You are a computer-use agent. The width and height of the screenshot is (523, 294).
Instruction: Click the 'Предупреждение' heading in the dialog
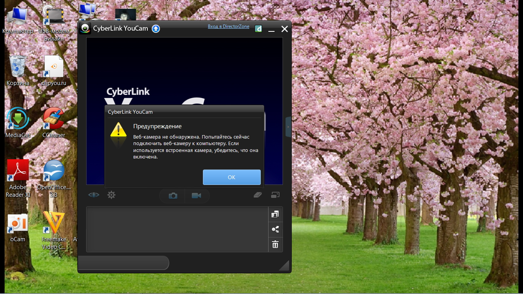pyautogui.click(x=157, y=126)
